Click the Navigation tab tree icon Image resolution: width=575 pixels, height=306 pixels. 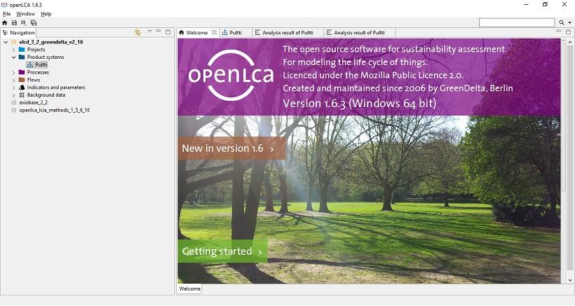5,33
